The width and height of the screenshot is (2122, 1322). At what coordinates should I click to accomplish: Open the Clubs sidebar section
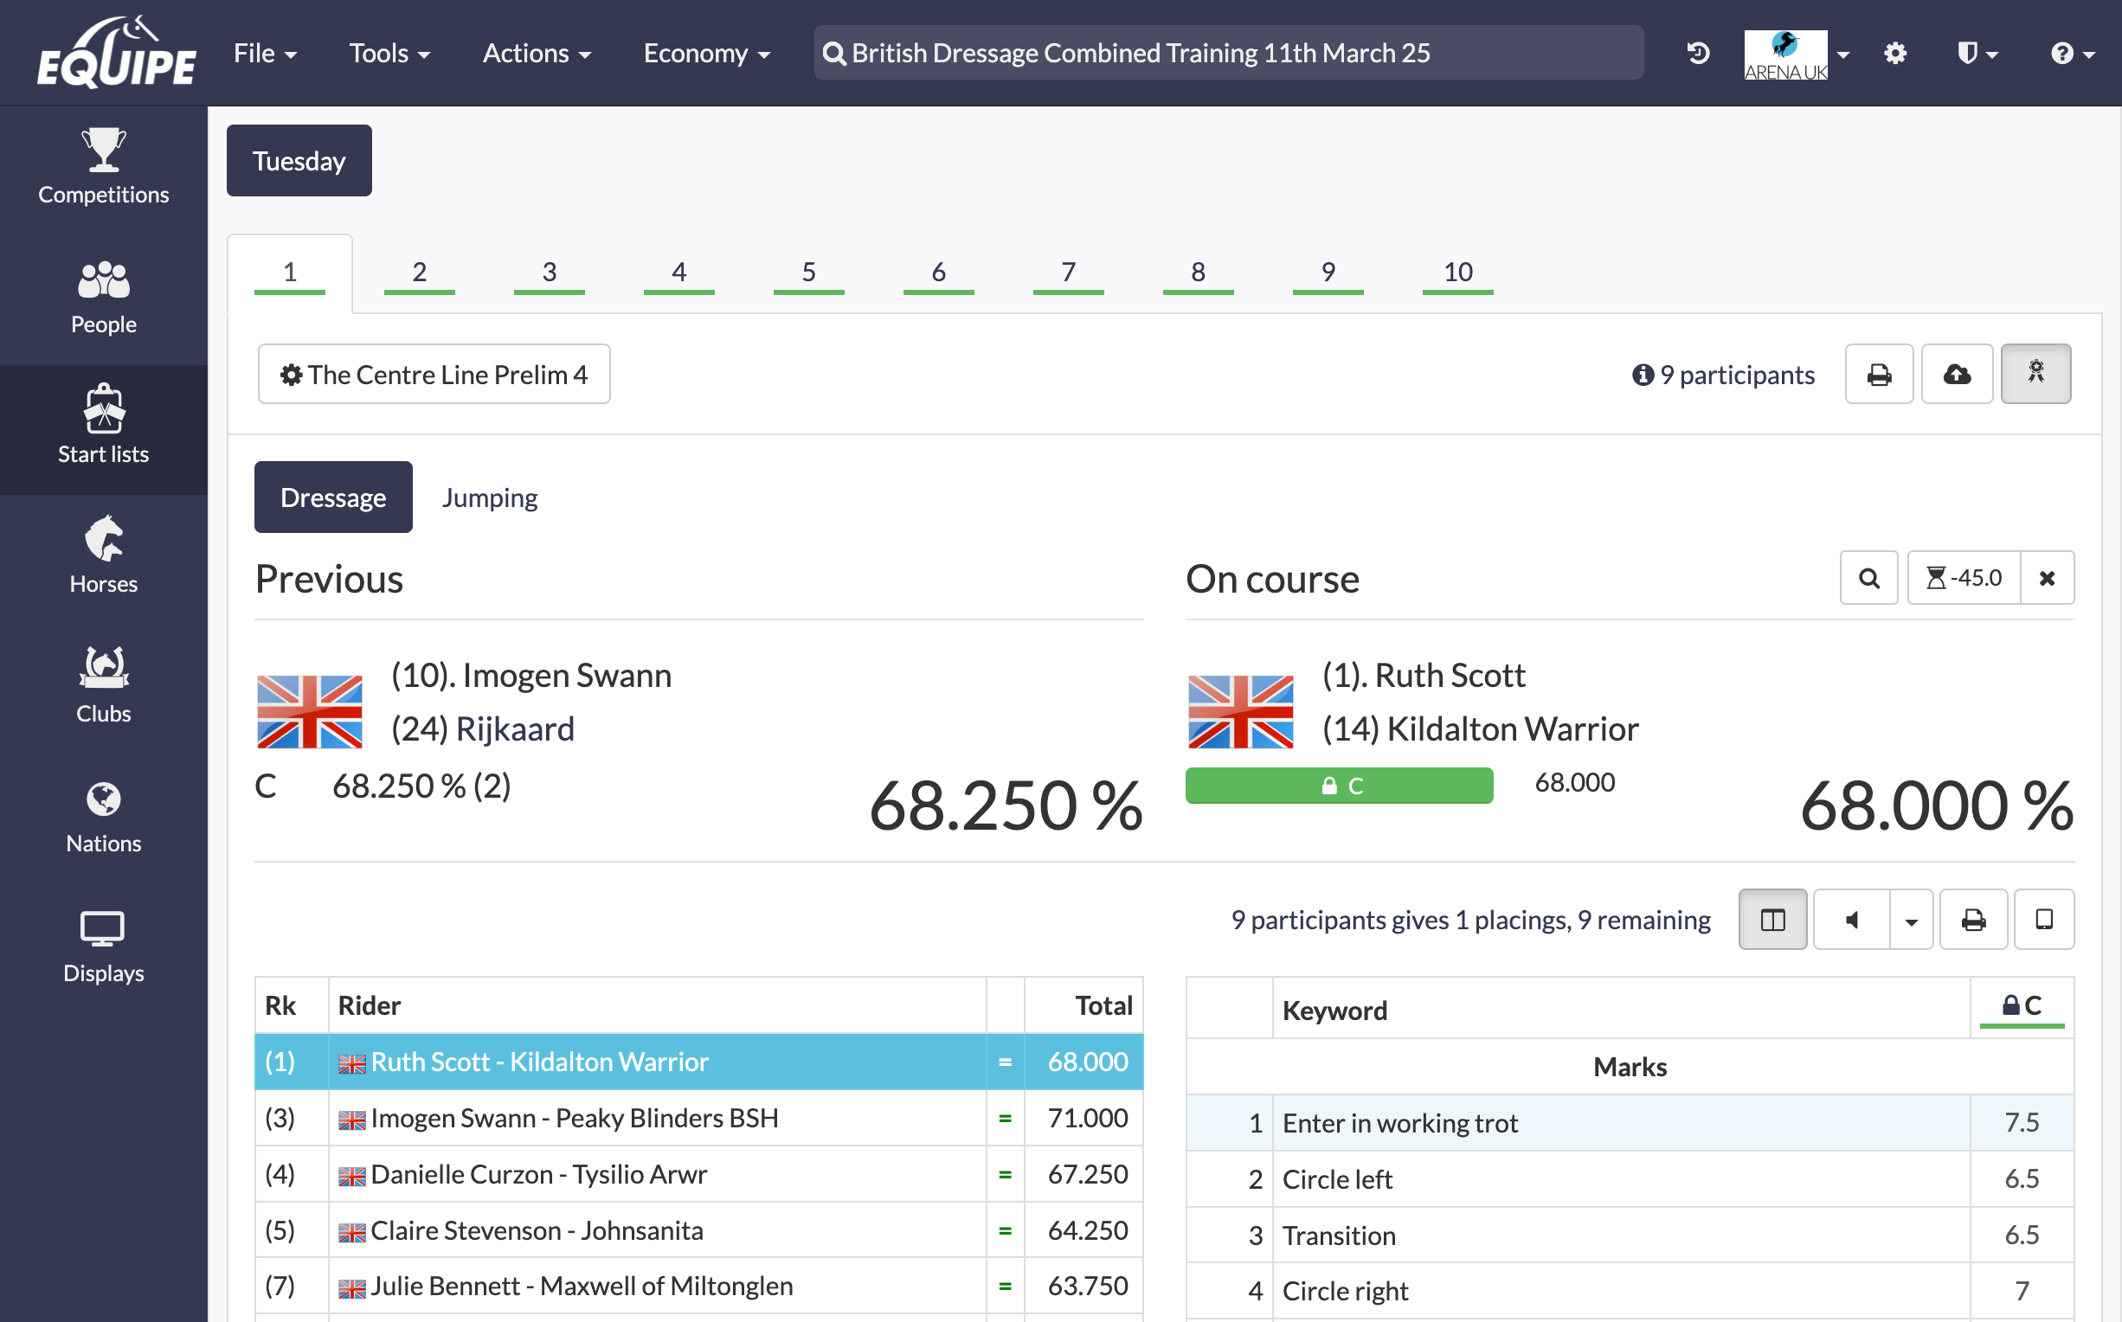coord(103,684)
